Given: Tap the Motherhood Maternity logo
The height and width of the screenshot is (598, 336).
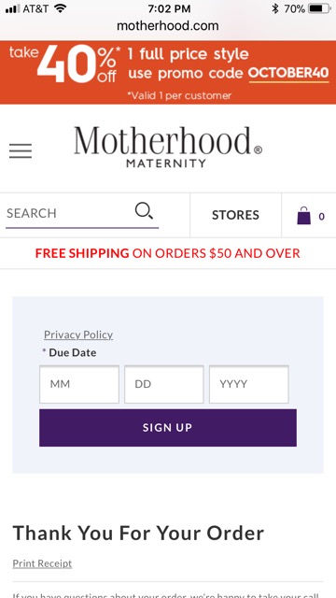Looking at the screenshot, I should (168, 147).
